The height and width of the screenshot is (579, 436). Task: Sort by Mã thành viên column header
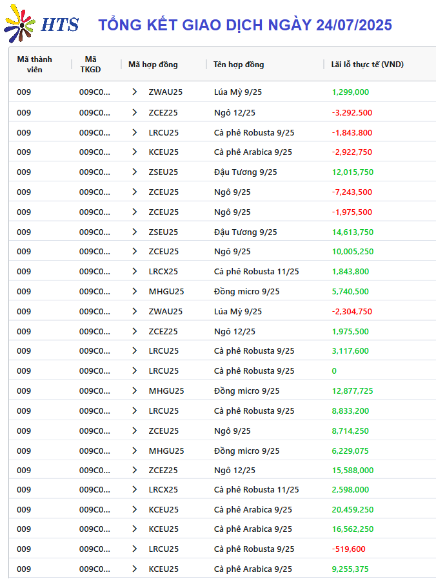(x=34, y=65)
